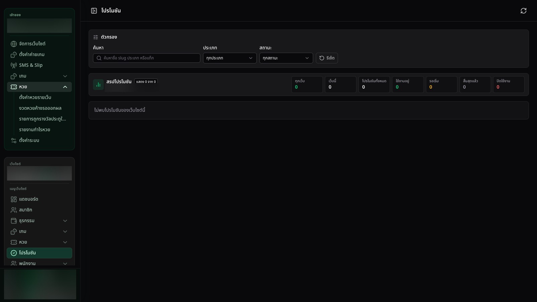This screenshot has width=537, height=302.
Task: Click the แดชบอร์ด grid icon
Action: click(14, 199)
